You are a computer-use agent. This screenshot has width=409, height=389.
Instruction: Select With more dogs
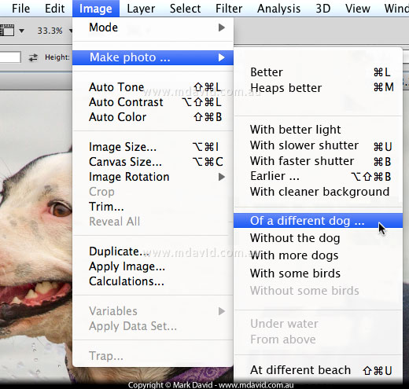point(318,255)
